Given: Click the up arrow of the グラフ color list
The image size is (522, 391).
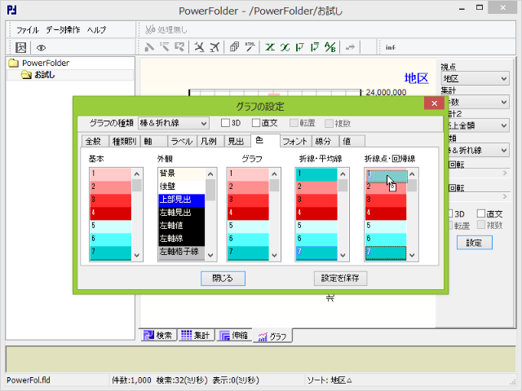Looking at the screenshot, I should coord(274,174).
